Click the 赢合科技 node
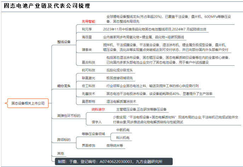243x167 pixels. pyautogui.click(x=88, y=62)
